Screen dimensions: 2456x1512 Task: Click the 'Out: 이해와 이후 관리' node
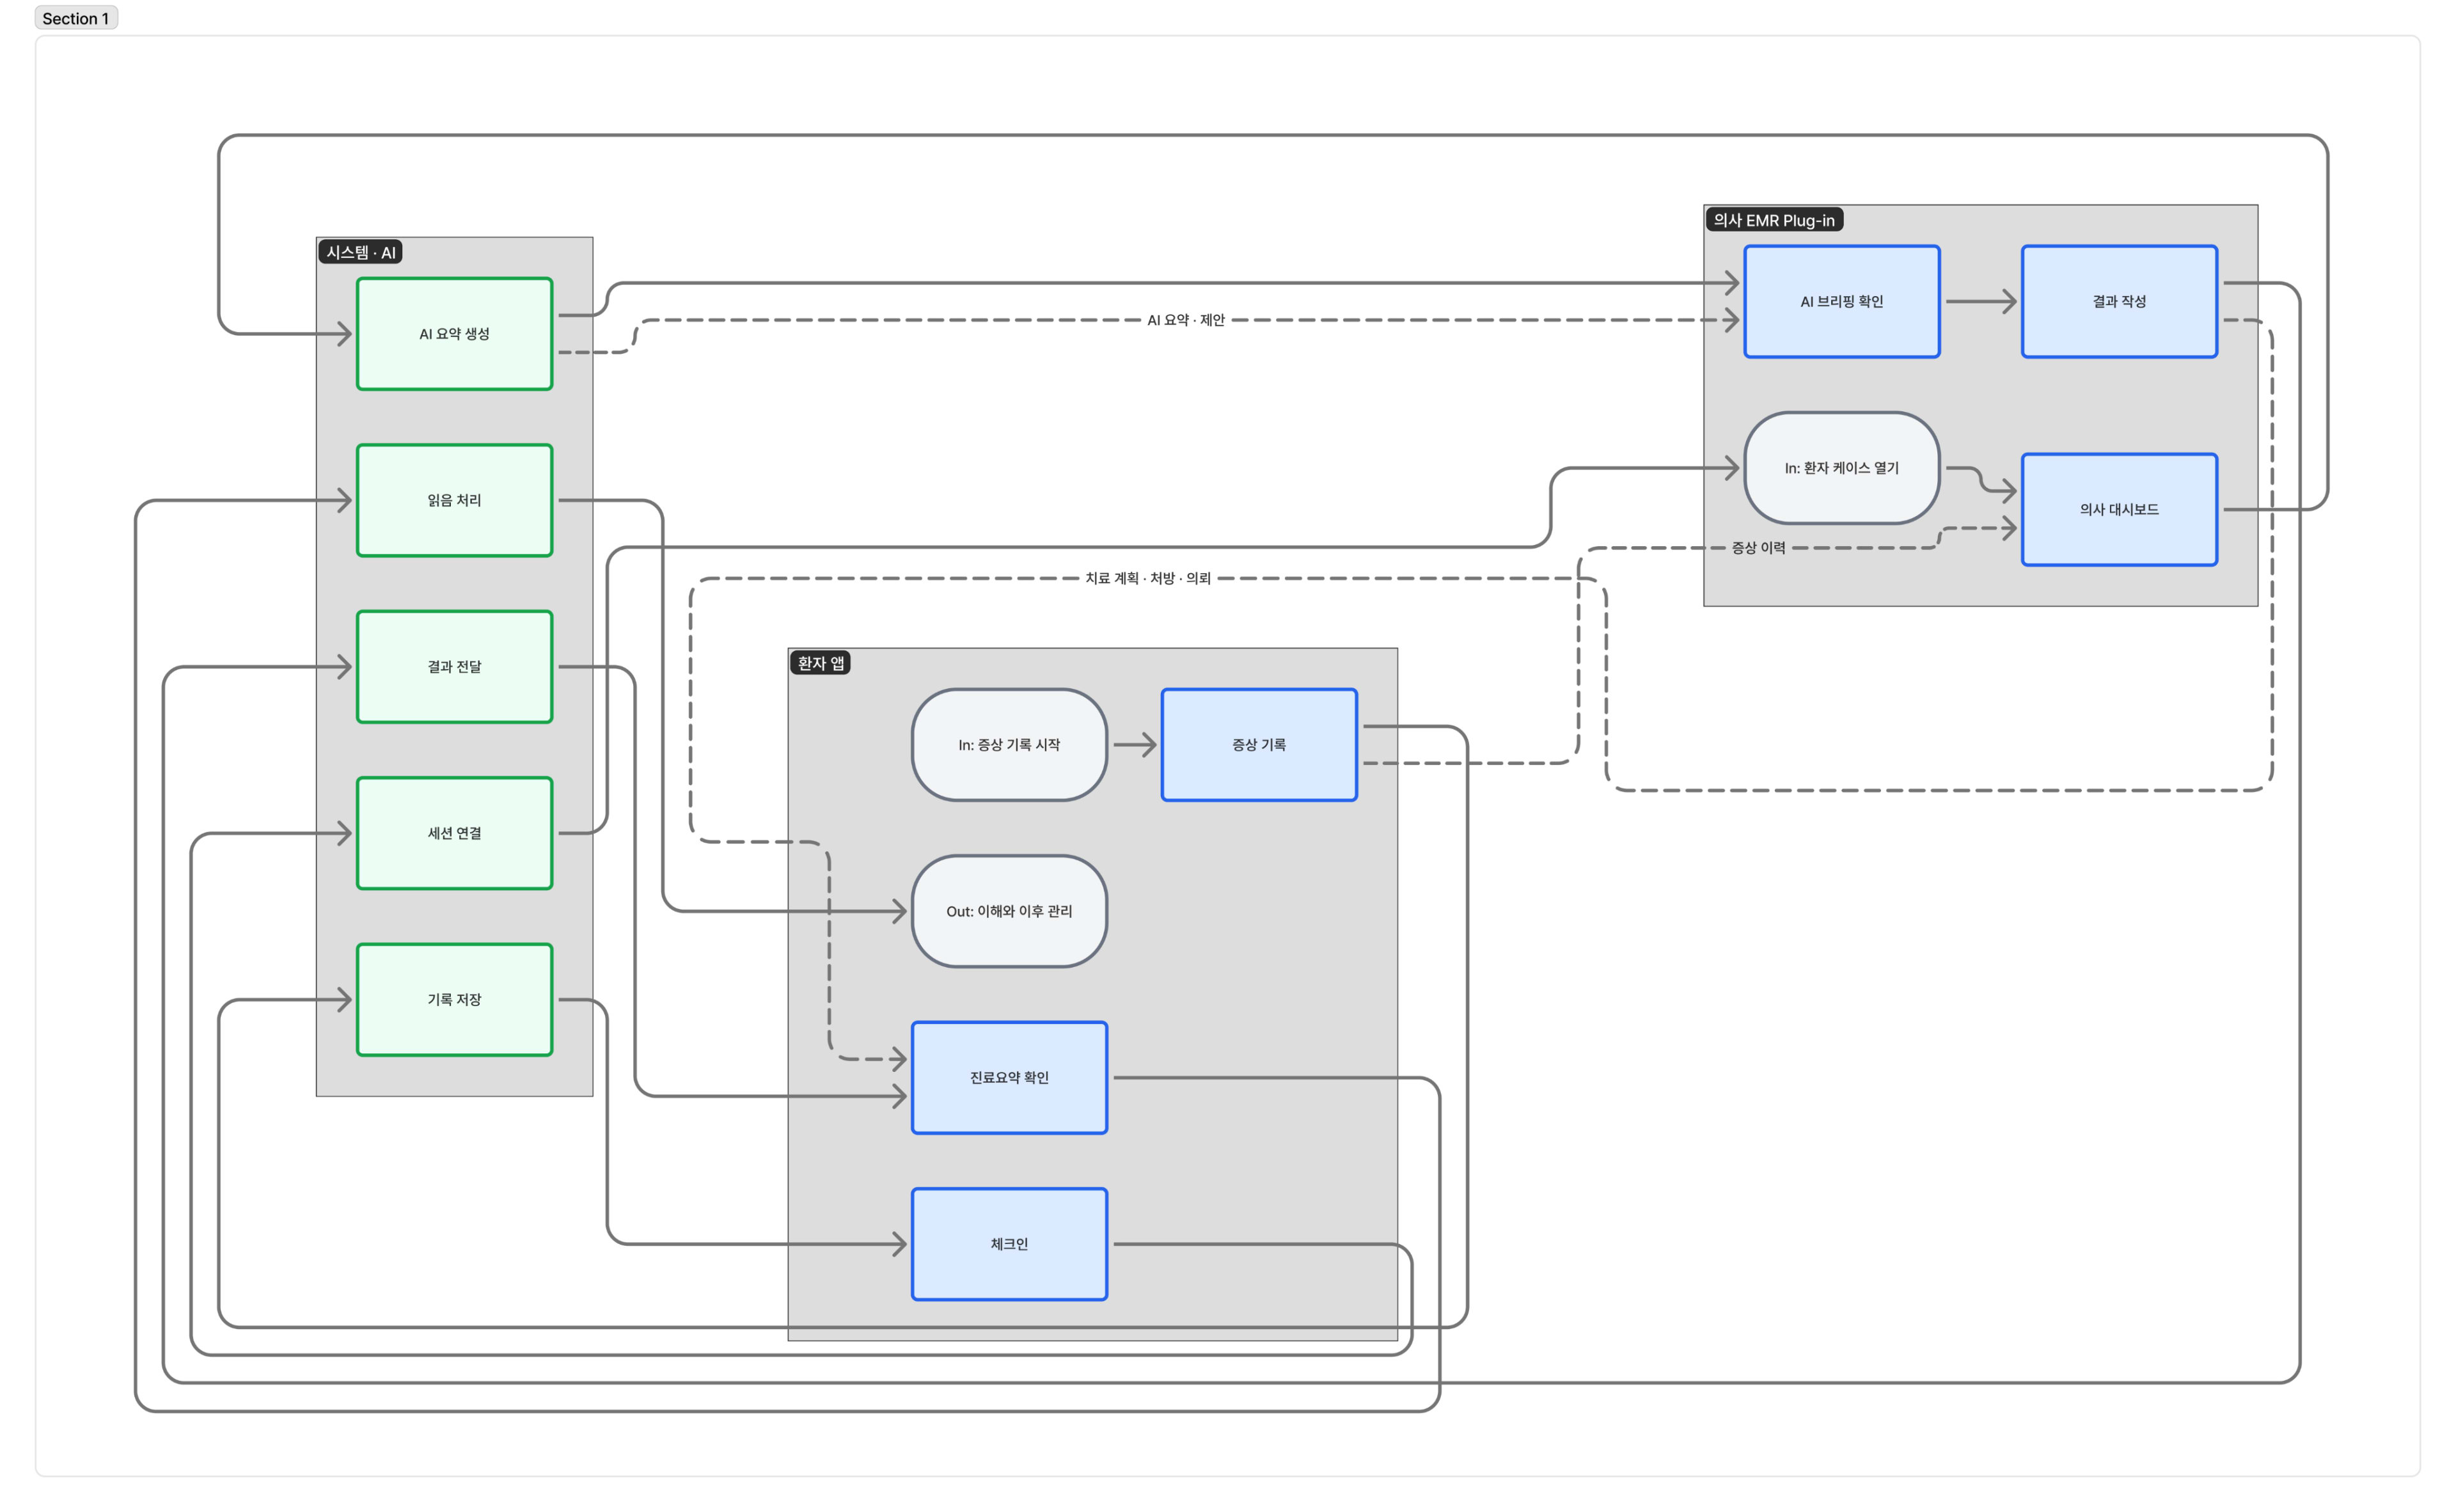[1009, 911]
